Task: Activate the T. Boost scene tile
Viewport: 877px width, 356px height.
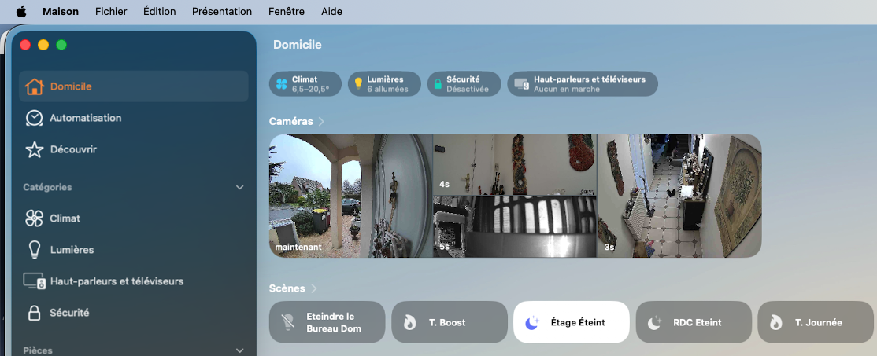Action: click(449, 322)
